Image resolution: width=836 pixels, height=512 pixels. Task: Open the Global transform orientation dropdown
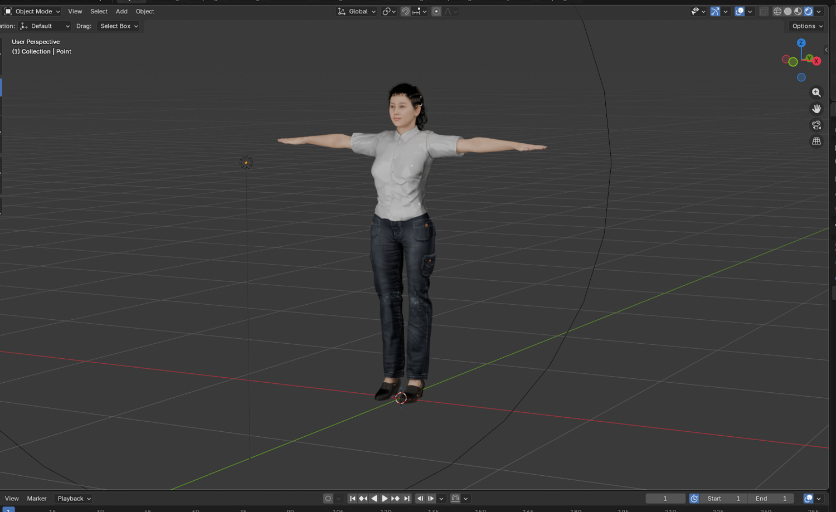[x=357, y=11]
